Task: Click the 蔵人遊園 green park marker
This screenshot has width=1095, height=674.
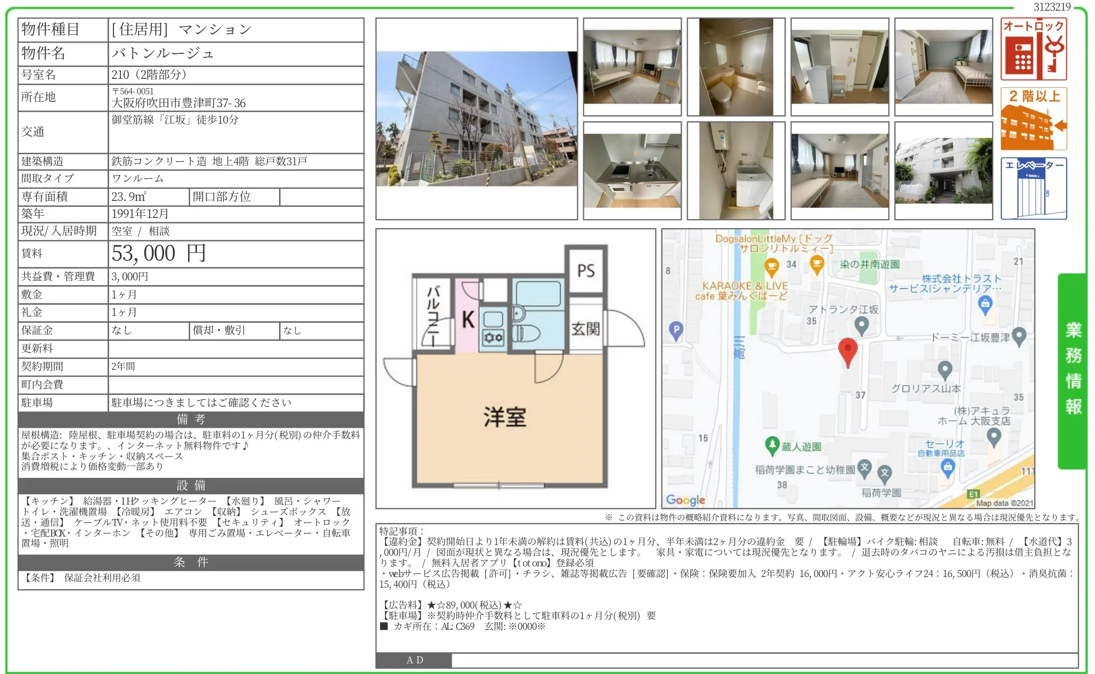Action: [772, 445]
